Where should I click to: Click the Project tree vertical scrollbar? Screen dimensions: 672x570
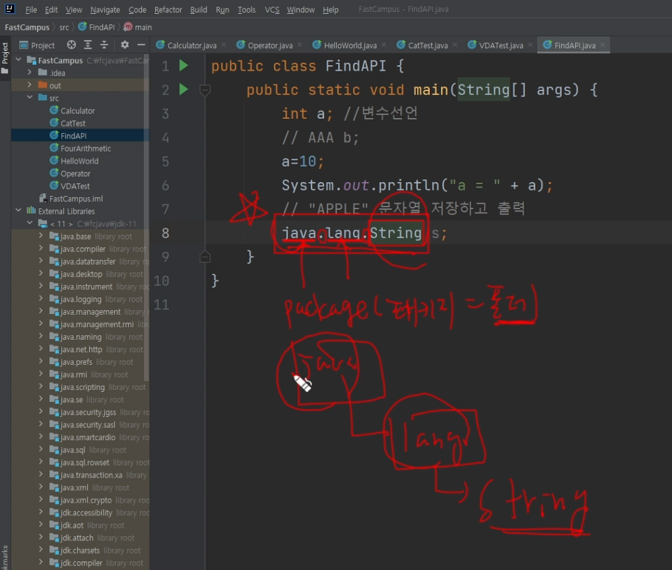coord(147,216)
